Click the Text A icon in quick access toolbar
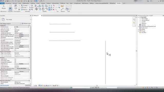The height and width of the screenshot is (92, 164). point(28,1)
